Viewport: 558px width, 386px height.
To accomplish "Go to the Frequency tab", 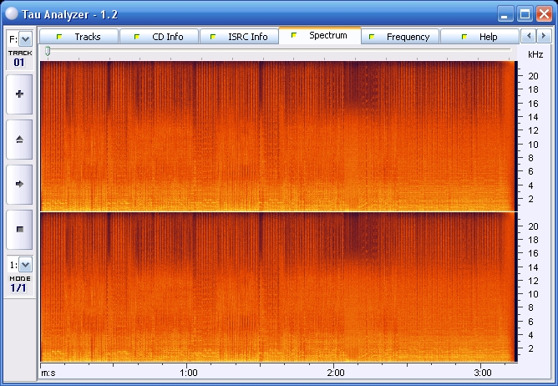I will click(399, 37).
